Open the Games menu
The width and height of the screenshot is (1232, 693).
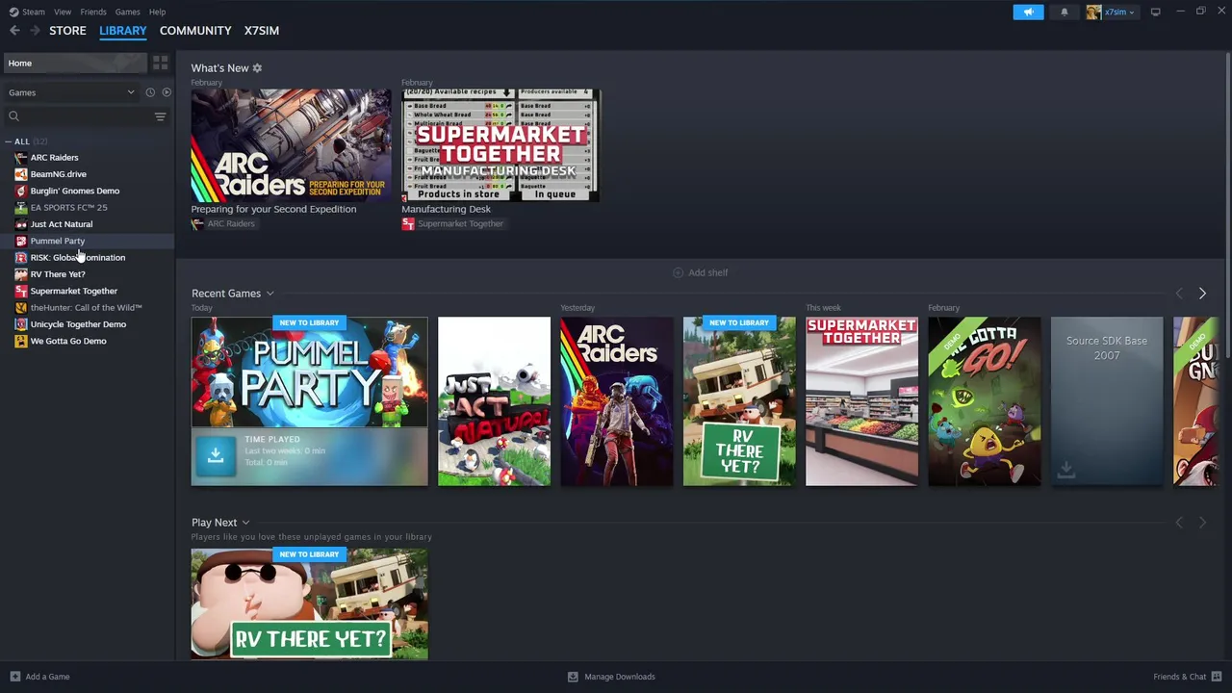coord(127,12)
